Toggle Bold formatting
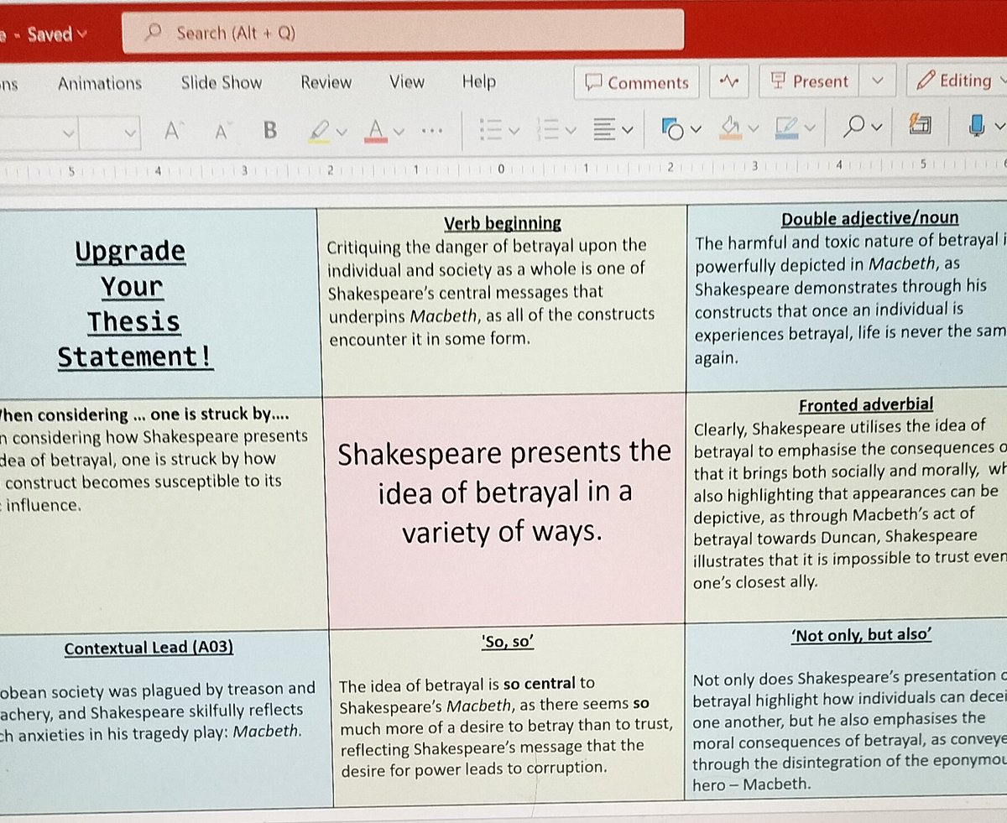This screenshot has height=823, width=1007. 269,130
